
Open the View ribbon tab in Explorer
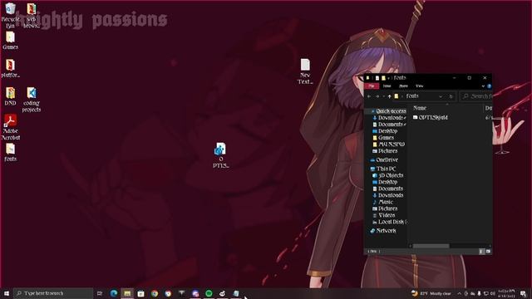tap(419, 86)
